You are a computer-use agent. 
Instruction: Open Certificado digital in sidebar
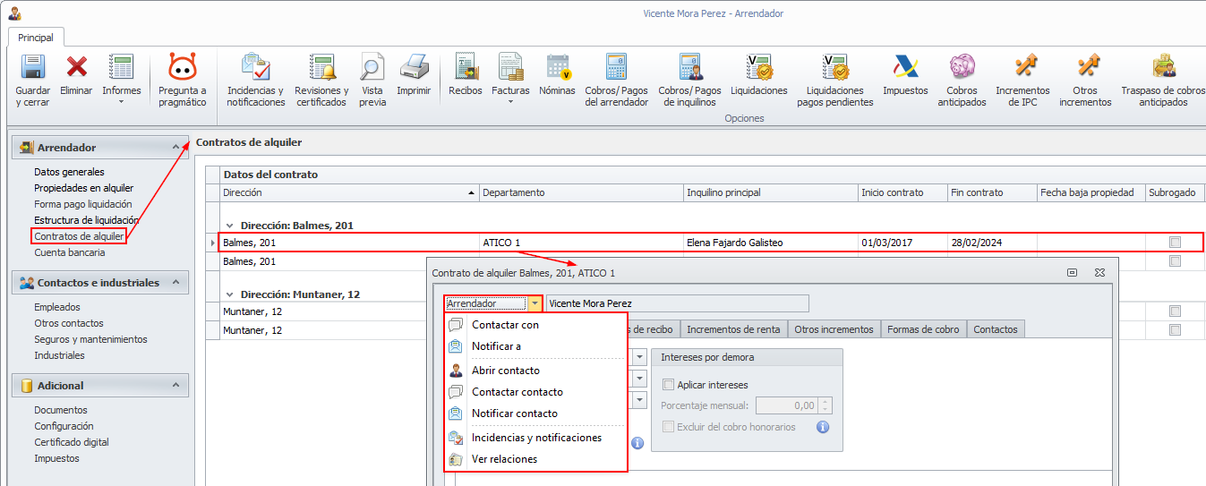click(x=72, y=442)
